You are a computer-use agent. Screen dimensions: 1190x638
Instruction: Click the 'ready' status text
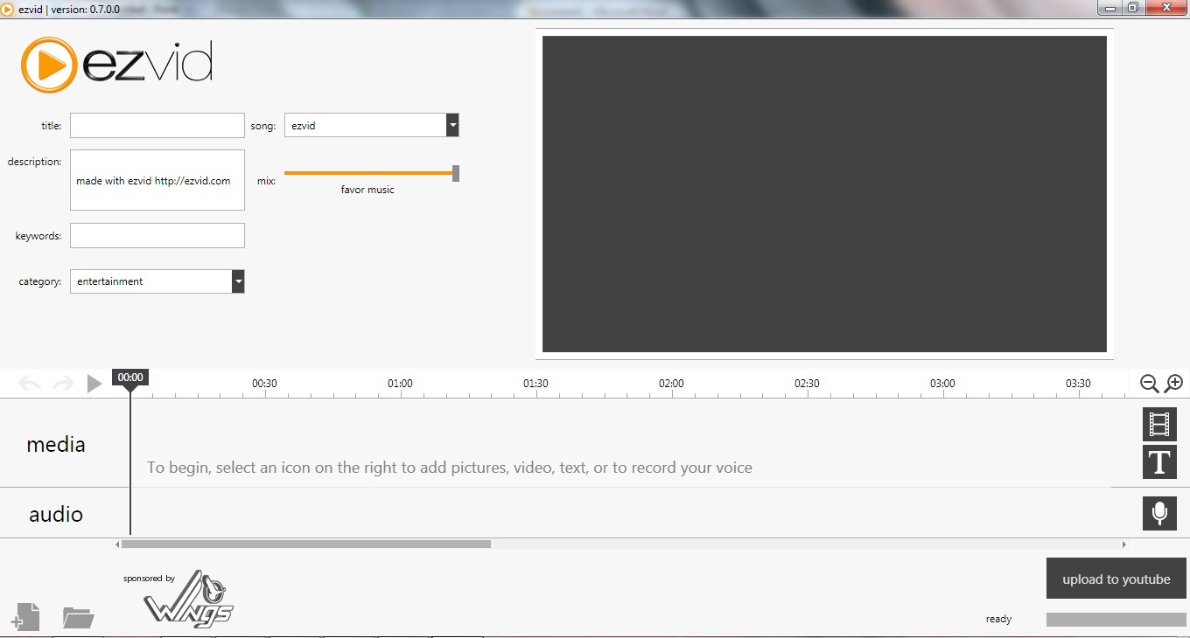click(x=998, y=619)
